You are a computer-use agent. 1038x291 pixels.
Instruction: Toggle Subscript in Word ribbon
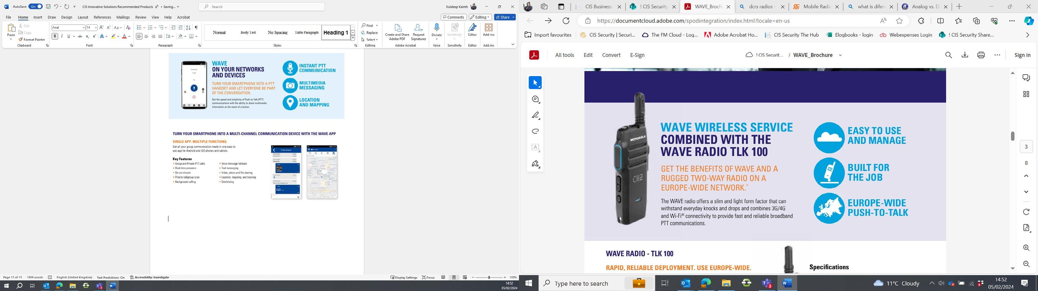[87, 36]
